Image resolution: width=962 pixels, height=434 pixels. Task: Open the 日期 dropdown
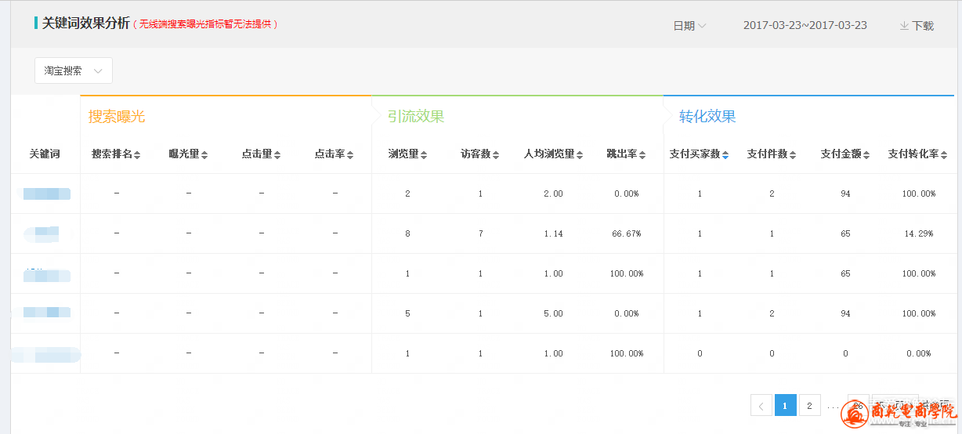pos(689,26)
